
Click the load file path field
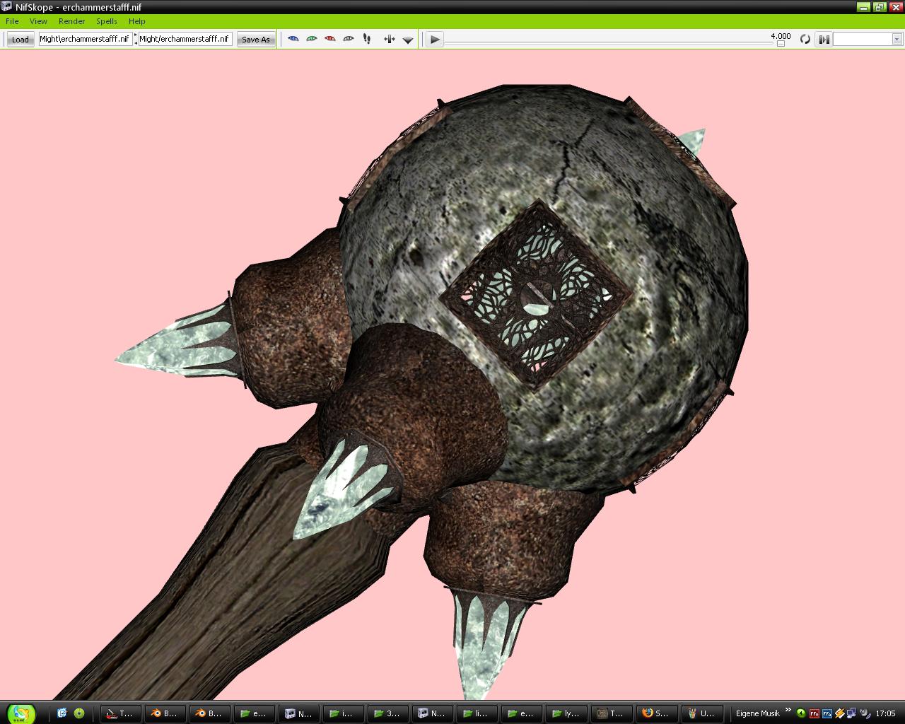[x=85, y=39]
